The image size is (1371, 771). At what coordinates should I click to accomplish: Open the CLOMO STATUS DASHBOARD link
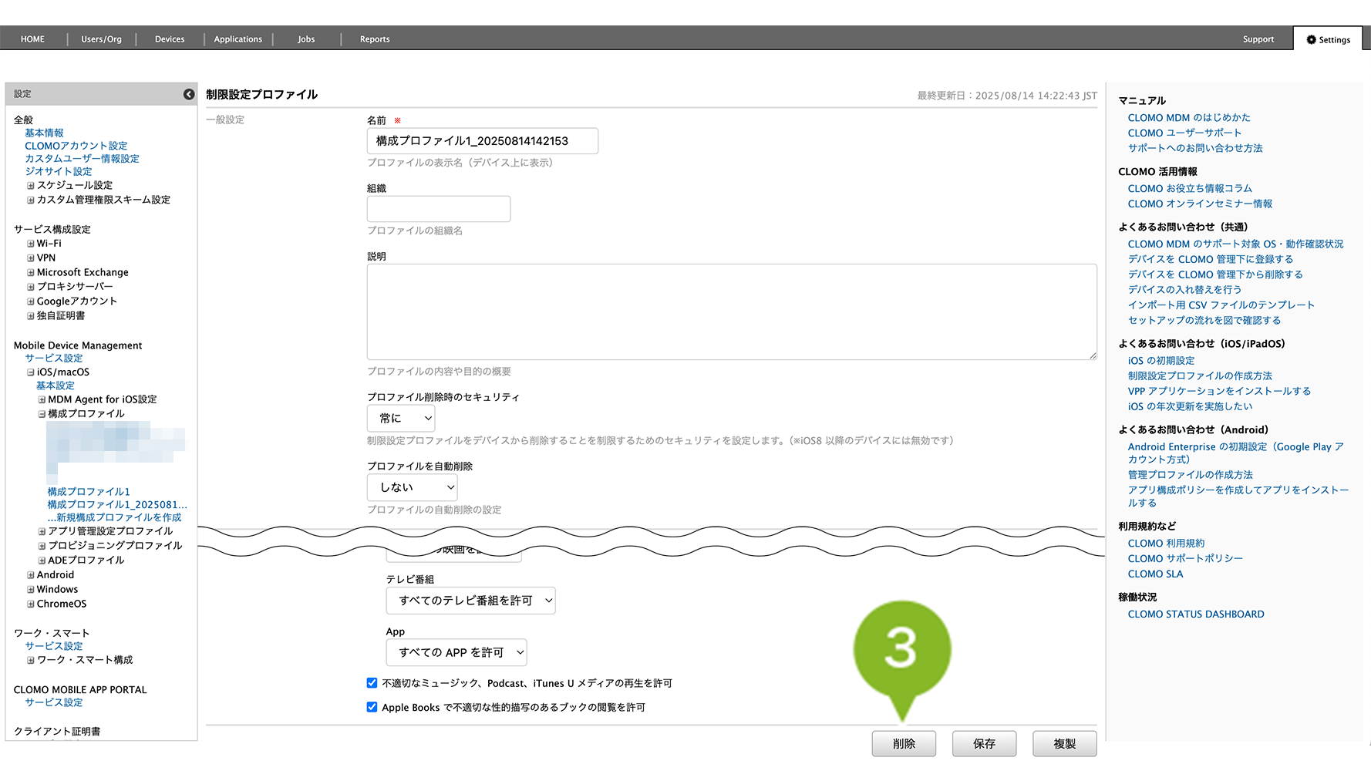(x=1196, y=614)
